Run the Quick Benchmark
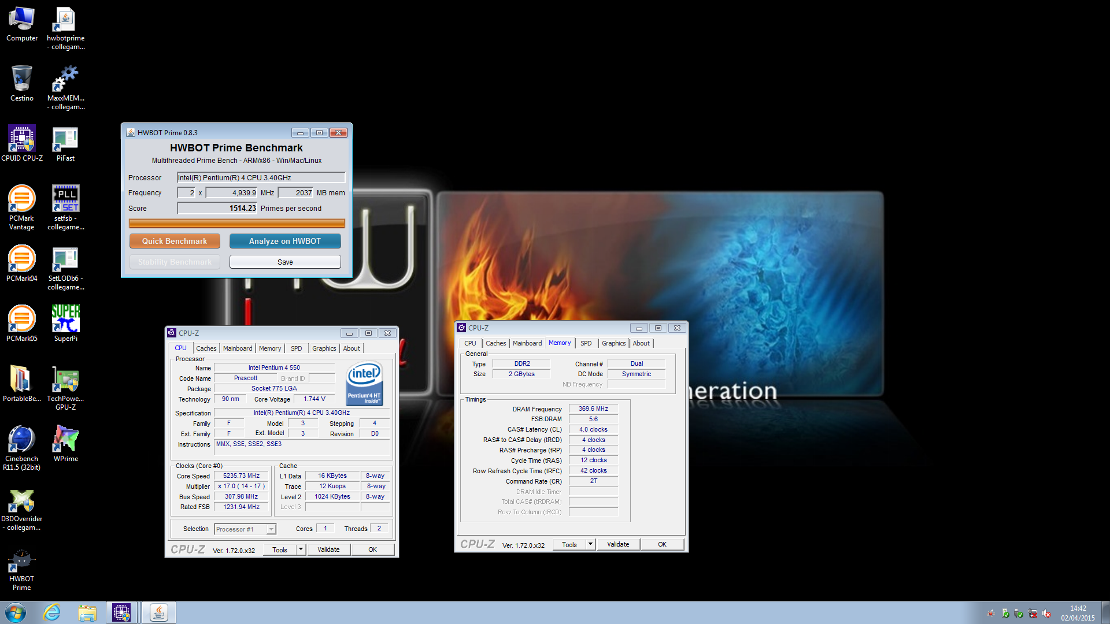The width and height of the screenshot is (1110, 624). [x=175, y=241]
